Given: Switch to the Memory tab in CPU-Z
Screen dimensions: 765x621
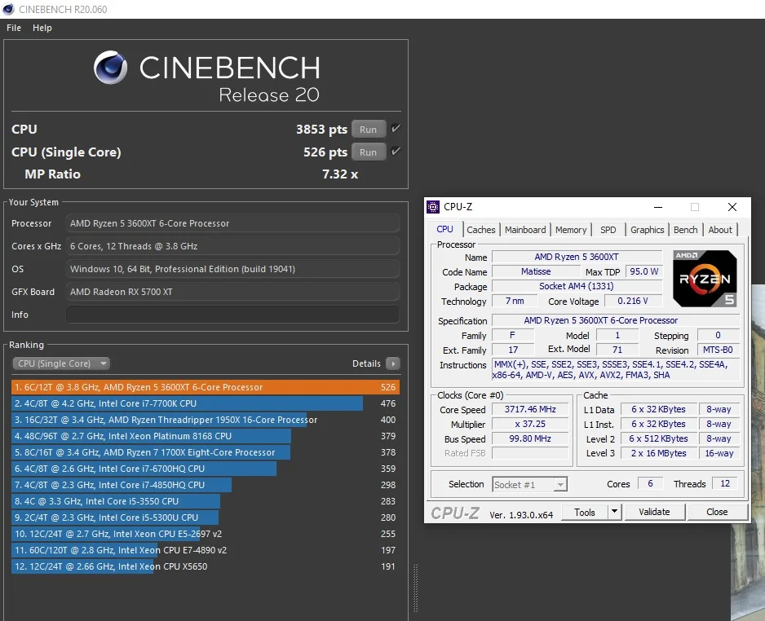Looking at the screenshot, I should (x=570, y=230).
